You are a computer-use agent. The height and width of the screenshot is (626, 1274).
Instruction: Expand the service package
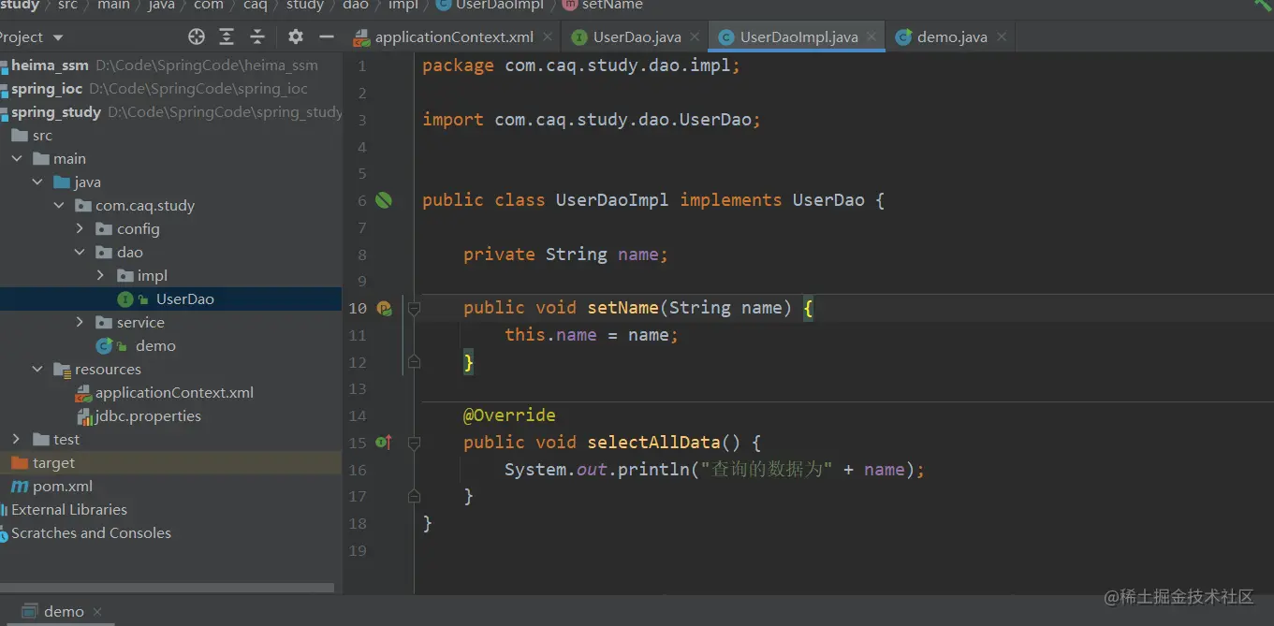pos(81,323)
